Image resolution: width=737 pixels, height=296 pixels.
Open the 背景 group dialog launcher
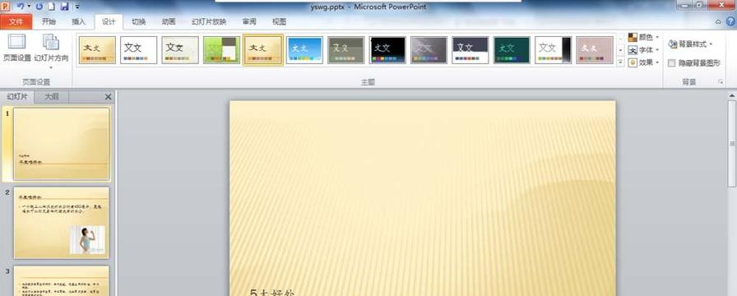pos(720,82)
